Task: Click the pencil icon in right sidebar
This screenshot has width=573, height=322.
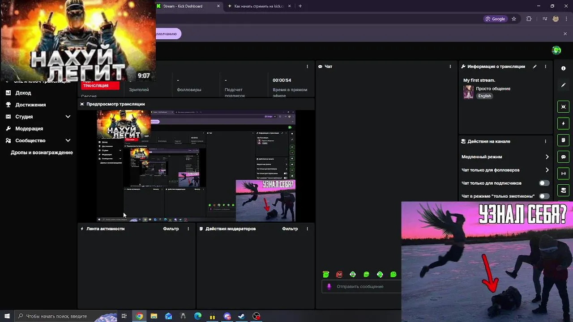Action: [x=563, y=85]
